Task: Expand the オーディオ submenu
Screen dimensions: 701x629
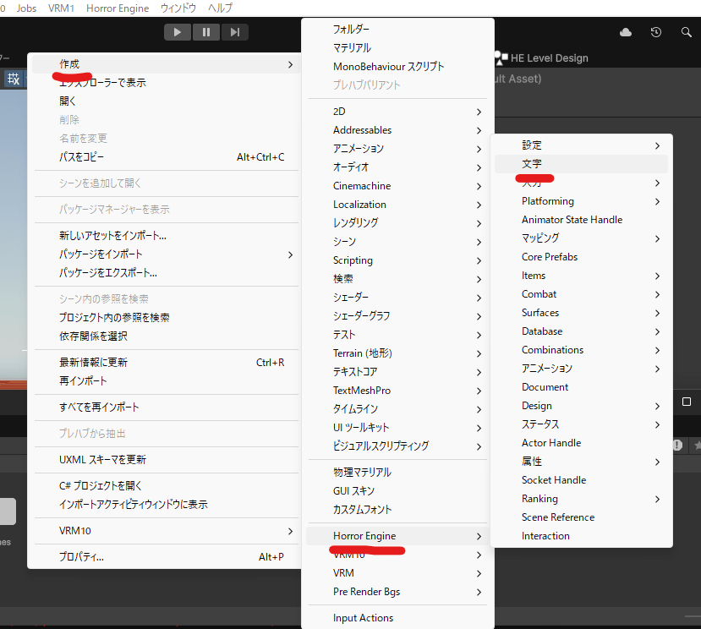Action: (x=398, y=167)
